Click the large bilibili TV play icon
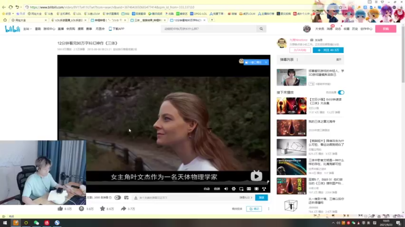The width and height of the screenshot is (405, 227). coord(256,176)
